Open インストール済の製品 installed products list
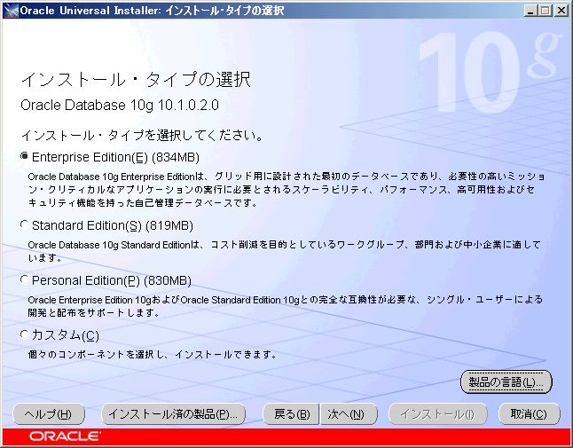Screen dimensions: 573x448 click(173, 414)
